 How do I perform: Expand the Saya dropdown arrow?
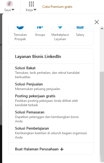[x=13, y=10]
